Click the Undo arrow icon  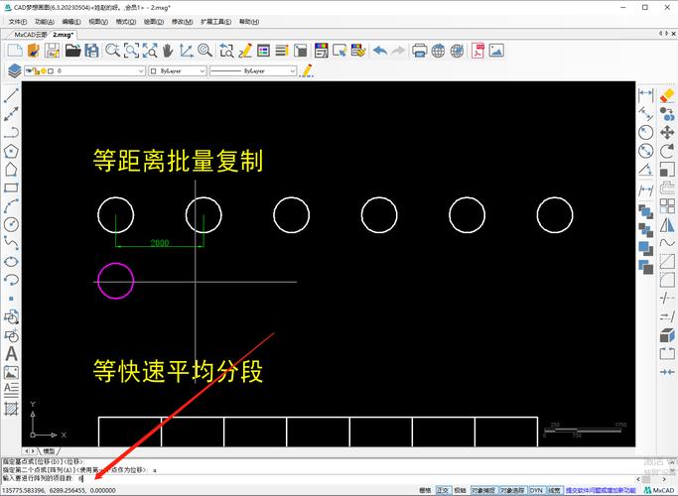(378, 50)
